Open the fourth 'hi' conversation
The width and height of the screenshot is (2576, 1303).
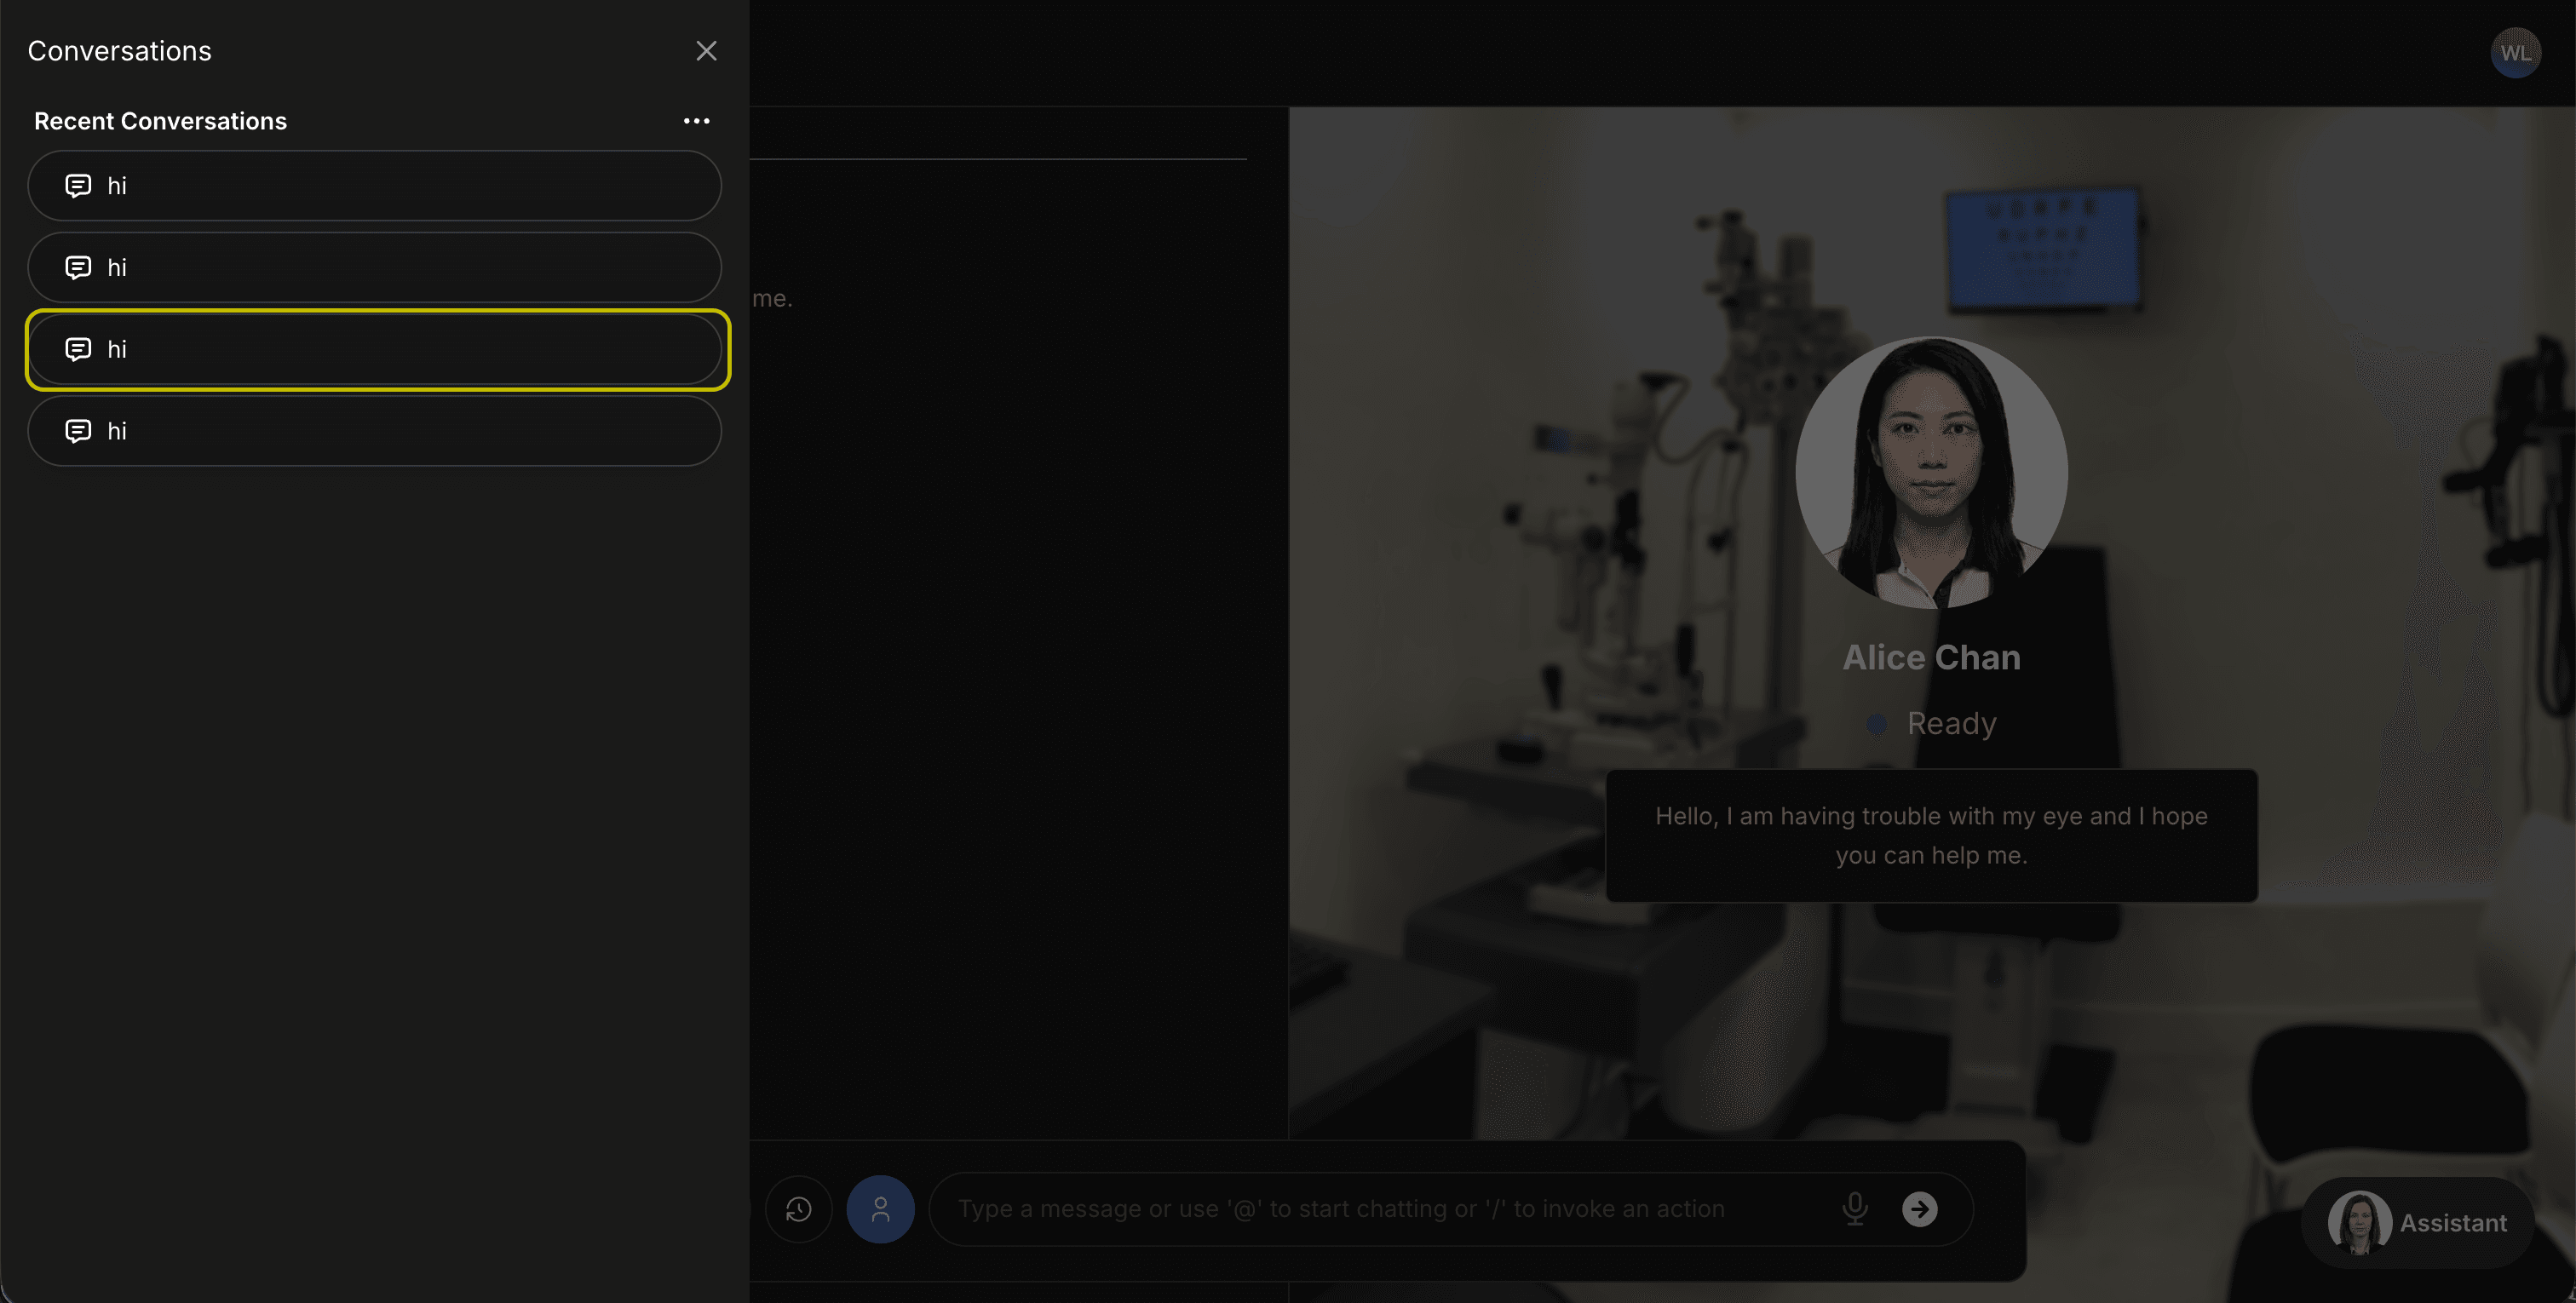click(x=374, y=431)
